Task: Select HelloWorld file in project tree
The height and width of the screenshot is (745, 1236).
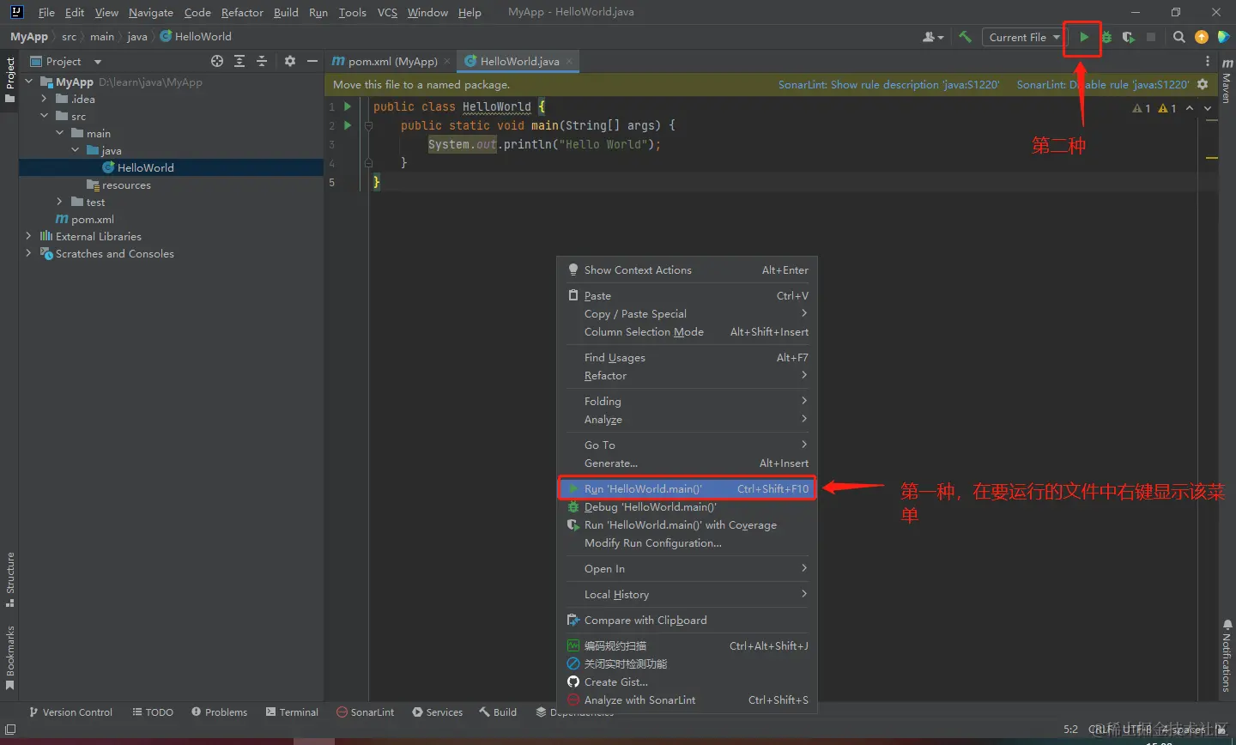Action: coord(145,167)
